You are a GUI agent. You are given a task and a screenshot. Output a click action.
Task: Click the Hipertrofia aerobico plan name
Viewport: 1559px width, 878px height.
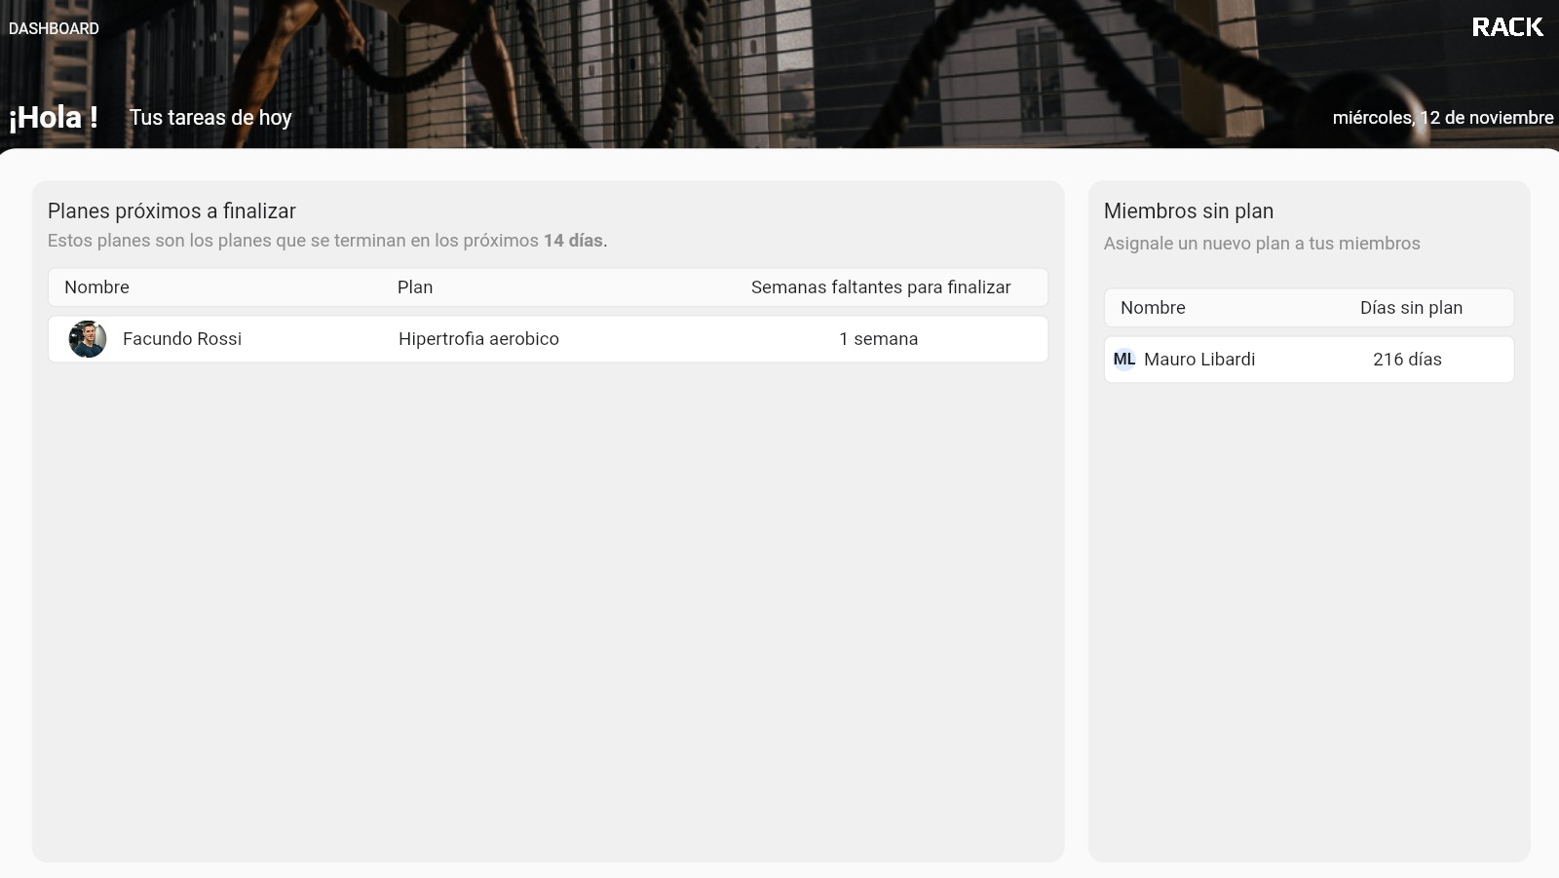(478, 339)
